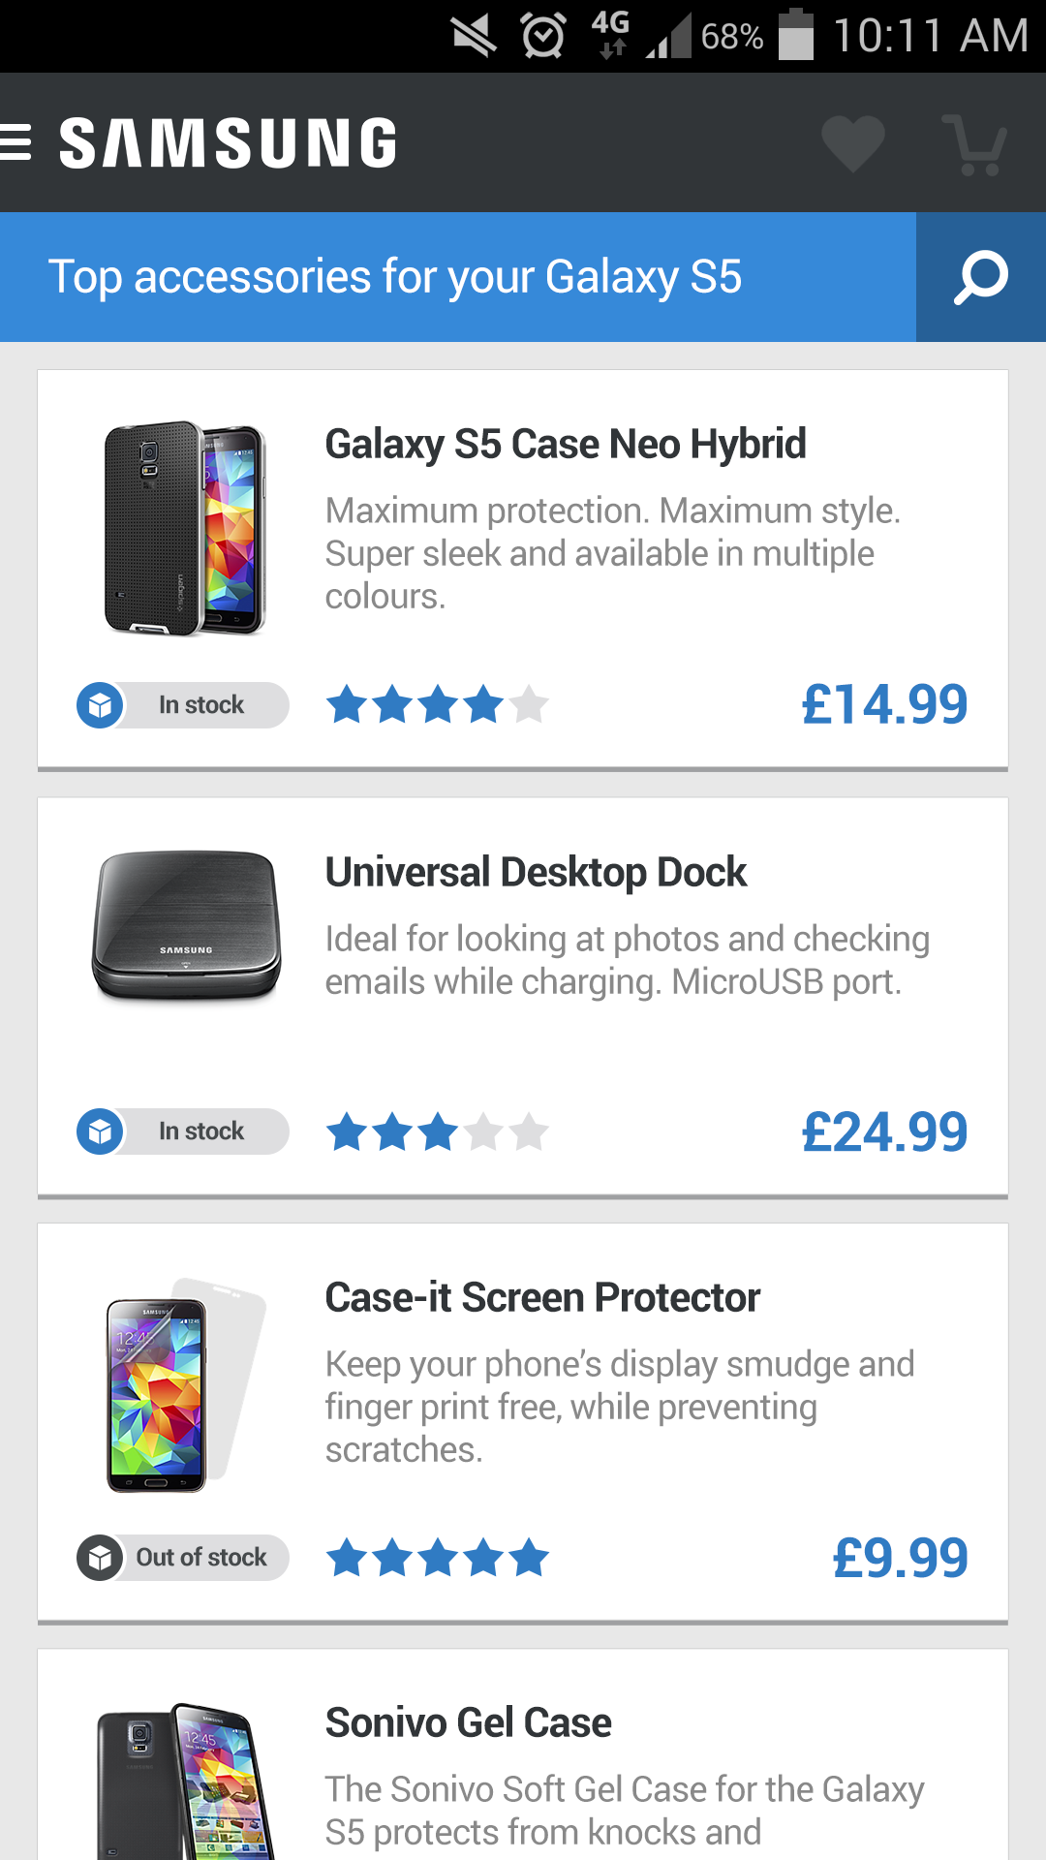The height and width of the screenshot is (1860, 1046).
Task: Tap the Neo Hybrid in-stock box icon
Action: click(100, 705)
